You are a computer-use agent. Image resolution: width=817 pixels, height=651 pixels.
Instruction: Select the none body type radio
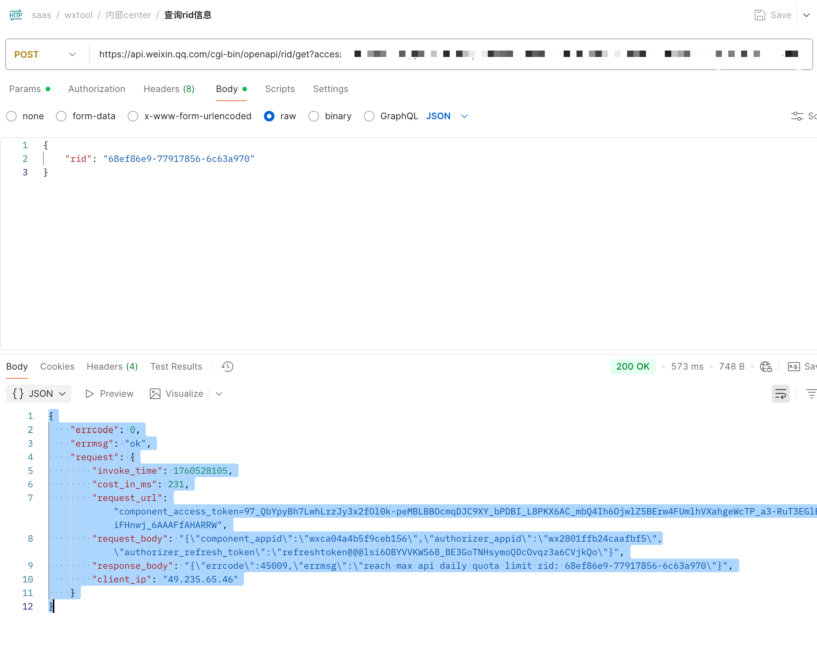pyautogui.click(x=12, y=116)
